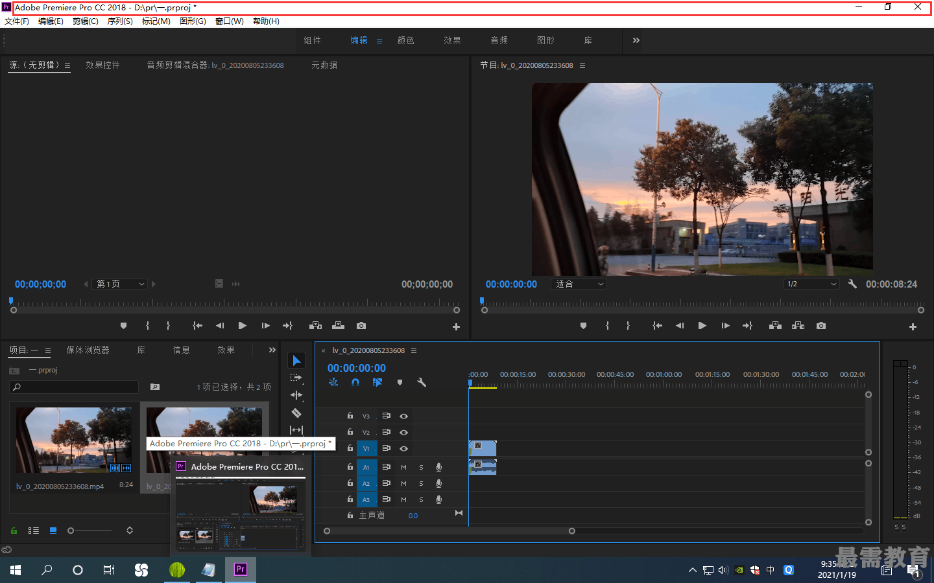
Task: Open Source monitor button editor plus
Action: click(x=456, y=327)
